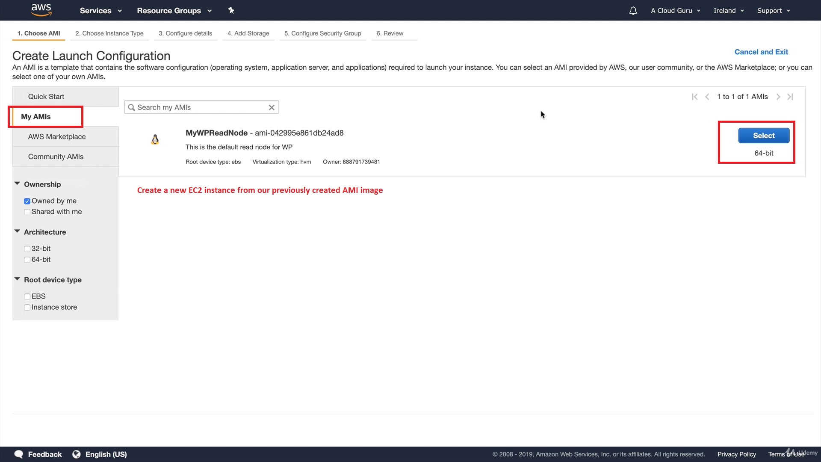This screenshot has width=821, height=462.
Task: Enable the Shared with me filter
Action: click(x=27, y=212)
